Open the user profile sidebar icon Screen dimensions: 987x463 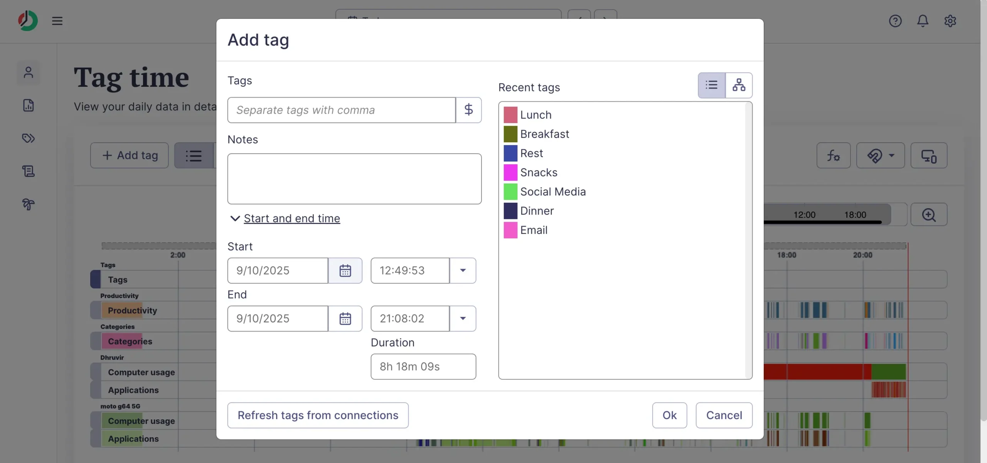tap(28, 72)
